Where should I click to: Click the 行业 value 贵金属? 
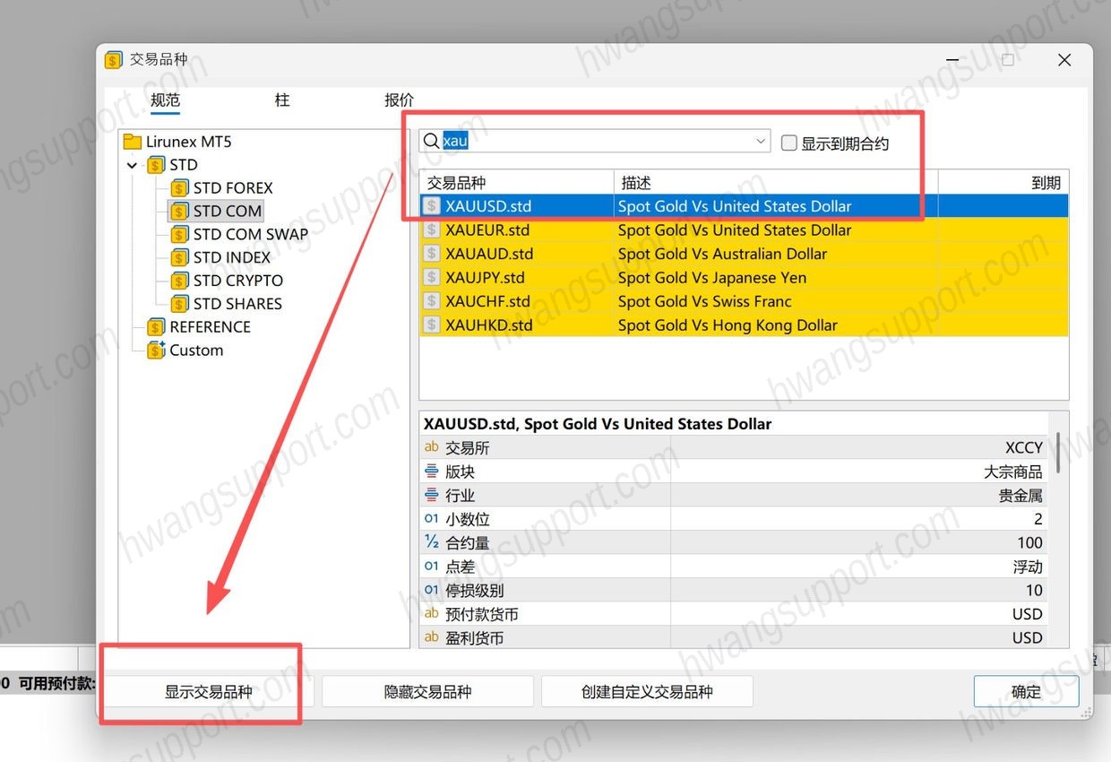click(x=1021, y=495)
